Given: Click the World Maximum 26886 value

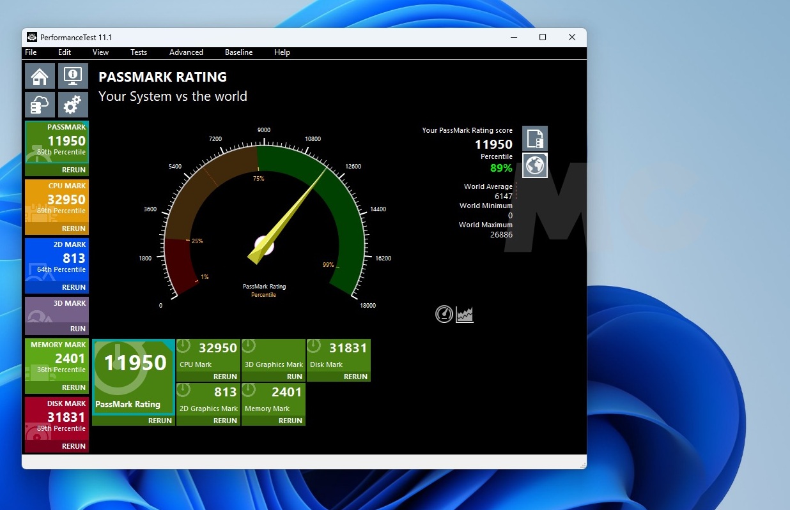Looking at the screenshot, I should tap(501, 235).
